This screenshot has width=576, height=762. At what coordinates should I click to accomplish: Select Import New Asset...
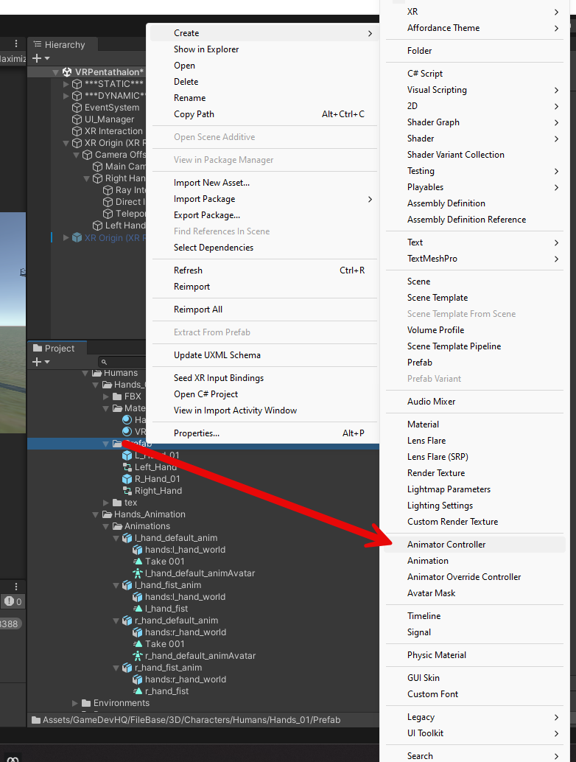point(264,183)
